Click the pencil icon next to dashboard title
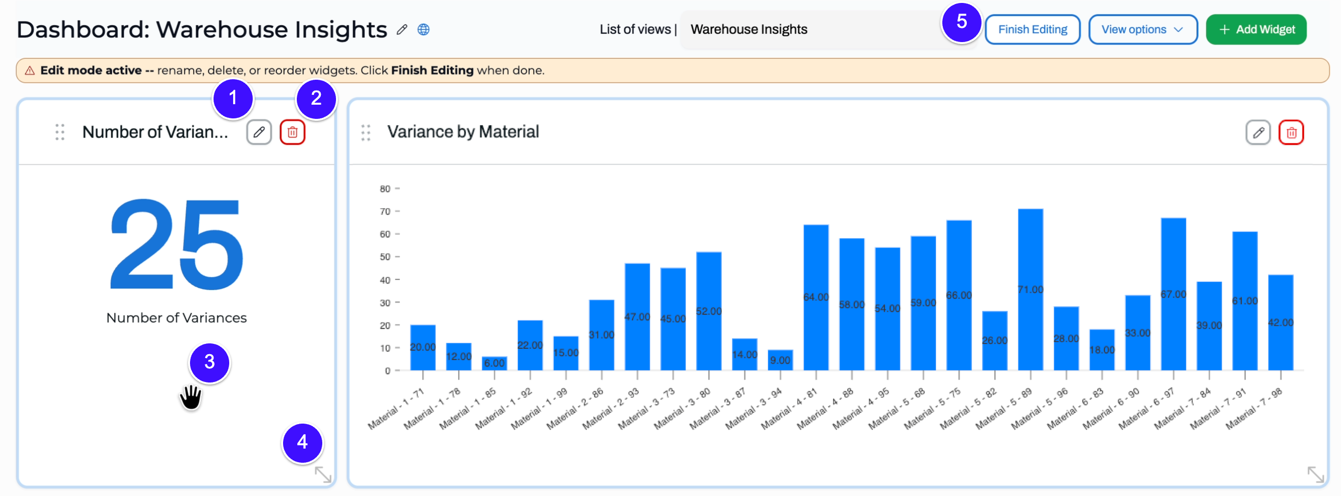This screenshot has height=496, width=1341. 401,30
